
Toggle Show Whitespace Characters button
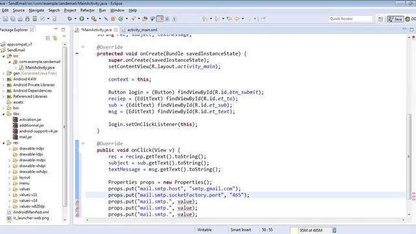pos(174,19)
